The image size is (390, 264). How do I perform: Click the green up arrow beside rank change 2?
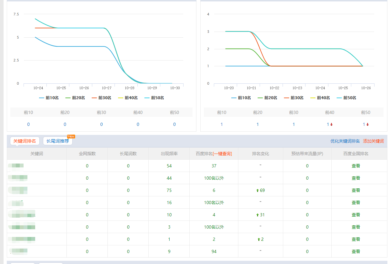tap(259, 240)
